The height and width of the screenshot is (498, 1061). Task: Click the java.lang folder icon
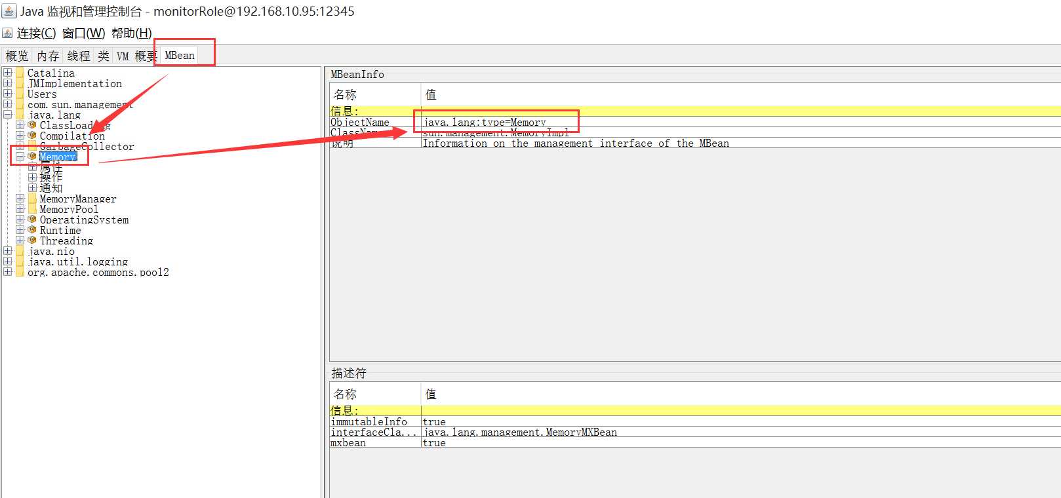click(20, 115)
